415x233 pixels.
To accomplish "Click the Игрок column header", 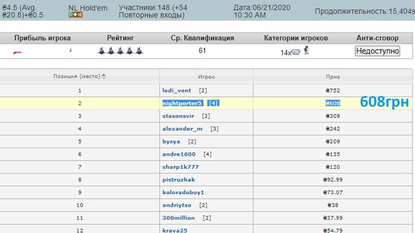I will pyautogui.click(x=206, y=77).
